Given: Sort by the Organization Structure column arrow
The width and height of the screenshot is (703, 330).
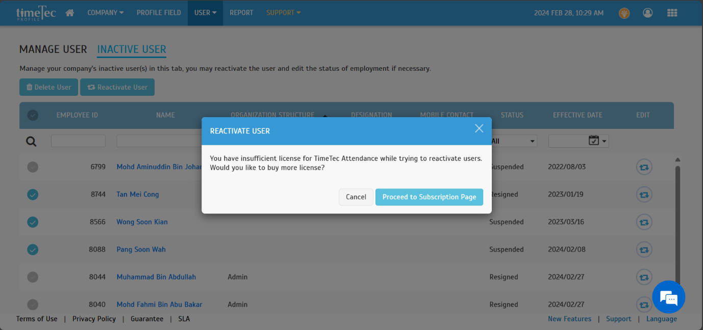Looking at the screenshot, I should pos(324,115).
